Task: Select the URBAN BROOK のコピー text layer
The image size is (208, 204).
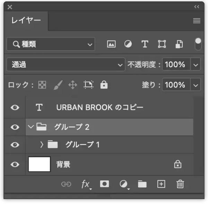Action: [x=109, y=107]
